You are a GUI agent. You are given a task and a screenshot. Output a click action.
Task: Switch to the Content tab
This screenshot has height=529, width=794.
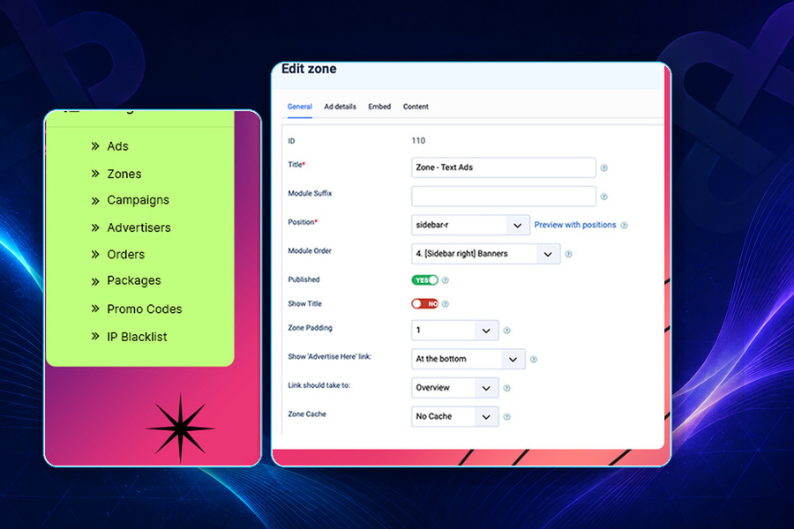click(x=416, y=107)
